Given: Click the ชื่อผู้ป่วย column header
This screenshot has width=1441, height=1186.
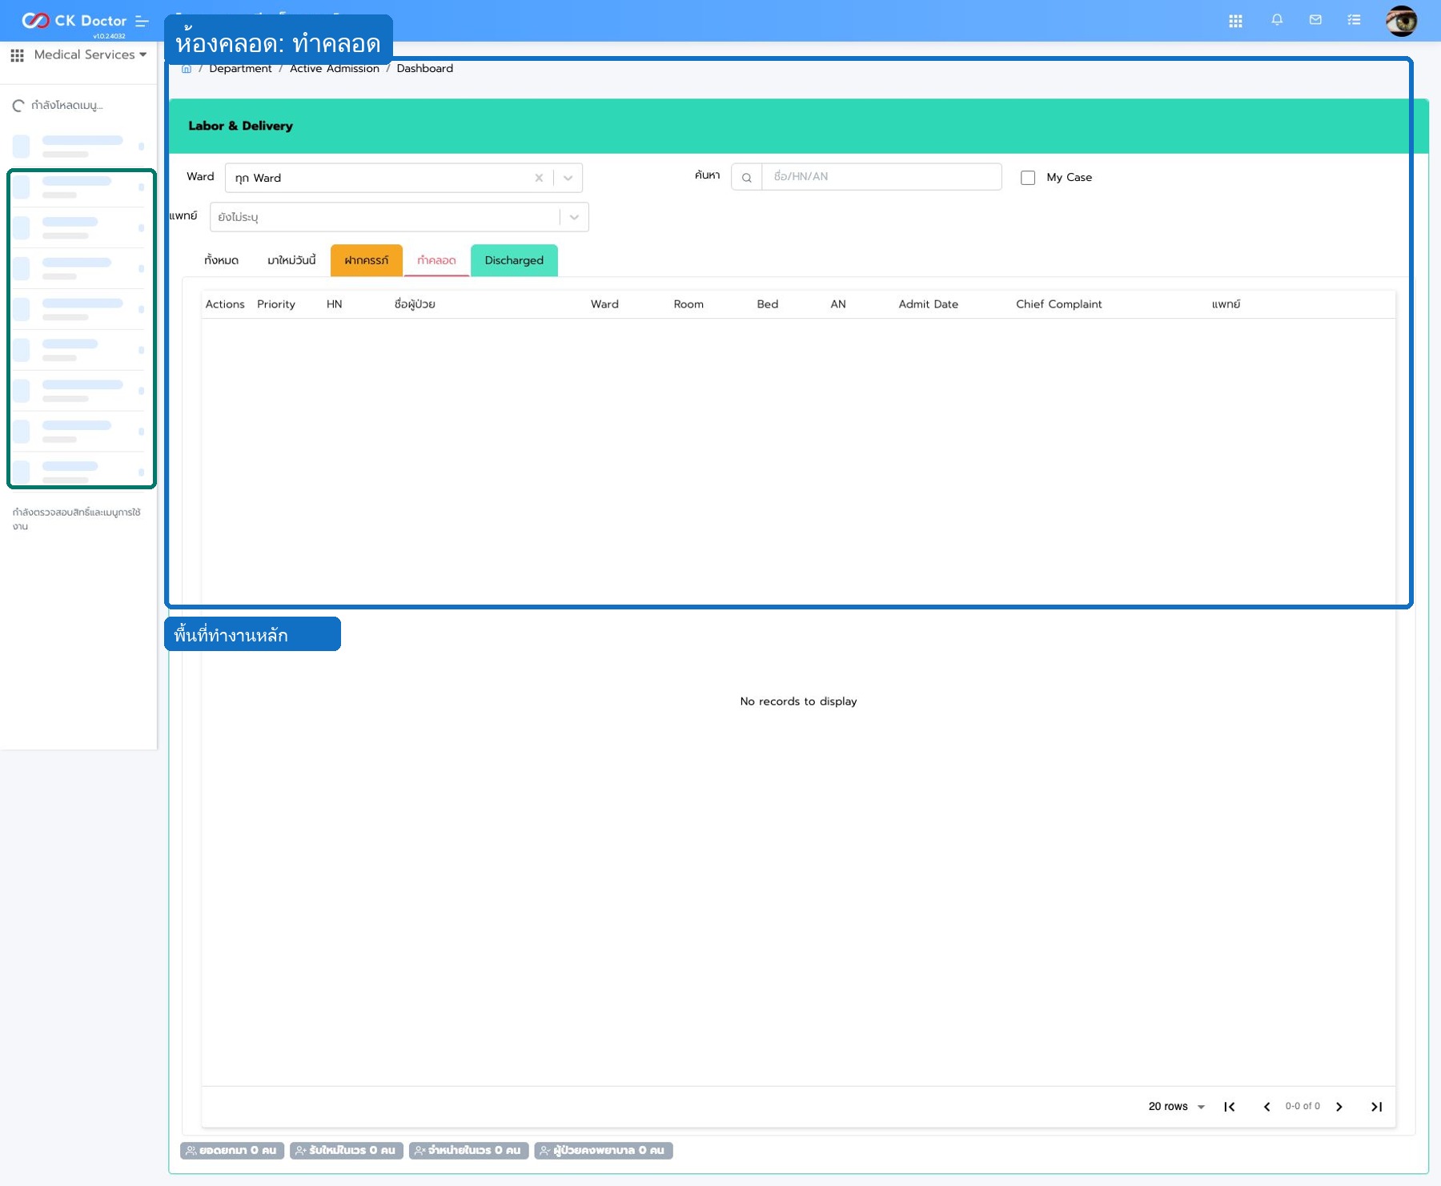Looking at the screenshot, I should coord(415,304).
